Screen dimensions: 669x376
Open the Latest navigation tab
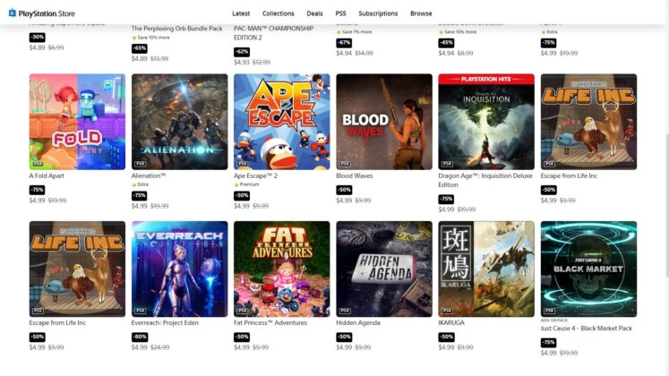point(241,13)
